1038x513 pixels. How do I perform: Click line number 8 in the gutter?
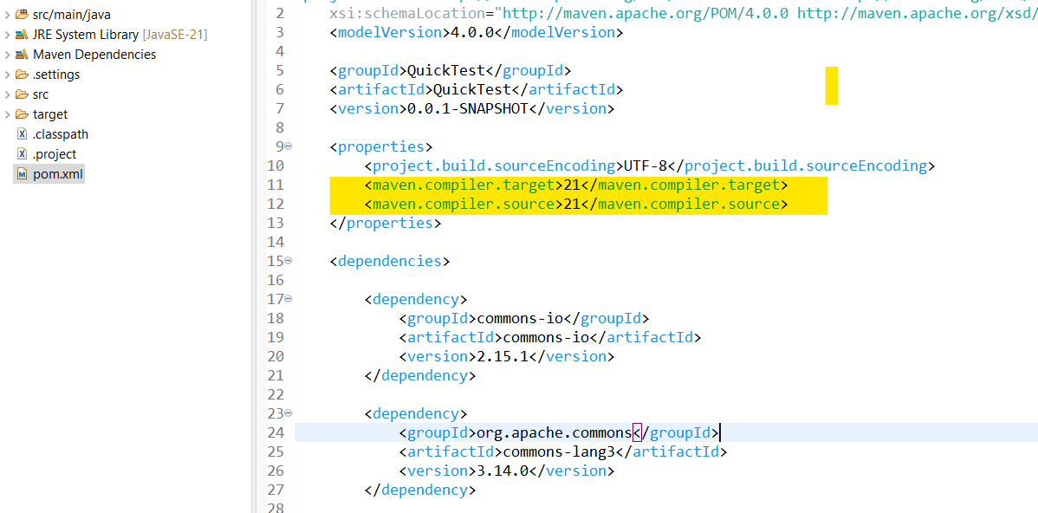pyautogui.click(x=279, y=127)
